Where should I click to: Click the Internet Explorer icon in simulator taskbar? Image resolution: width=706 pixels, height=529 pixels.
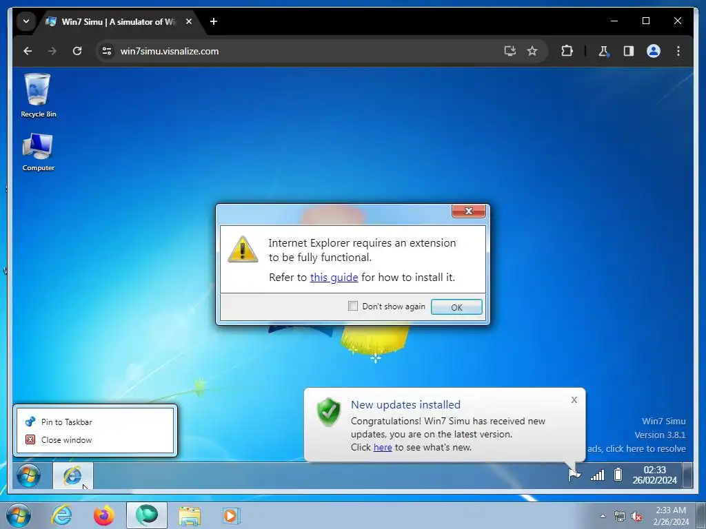[72, 475]
